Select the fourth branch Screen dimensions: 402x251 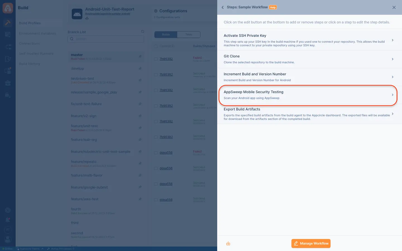click(x=76, y=209)
